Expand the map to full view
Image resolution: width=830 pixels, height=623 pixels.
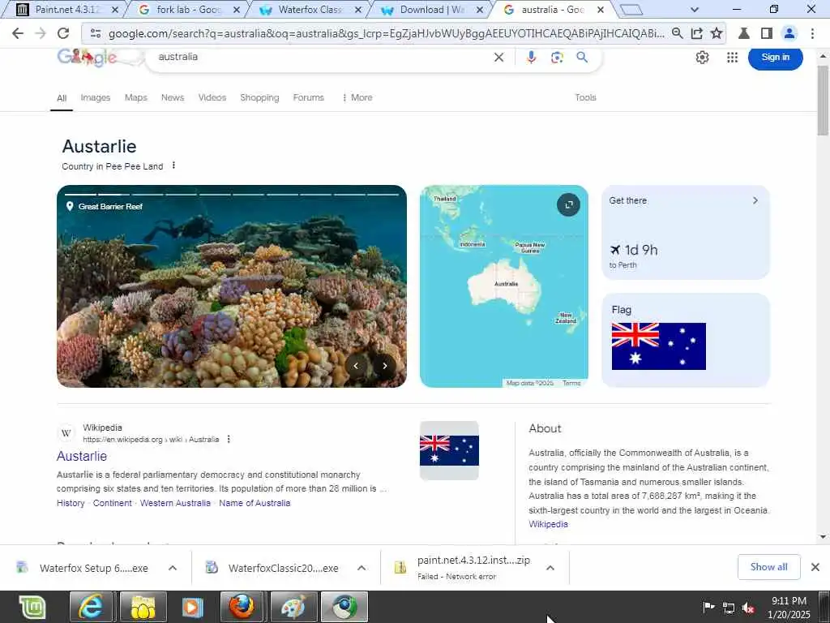(568, 204)
